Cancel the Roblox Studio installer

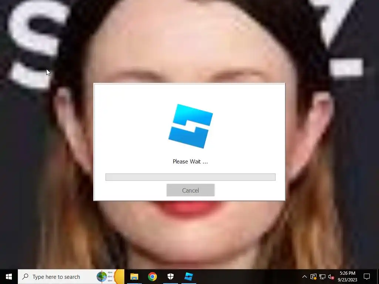(x=191, y=190)
